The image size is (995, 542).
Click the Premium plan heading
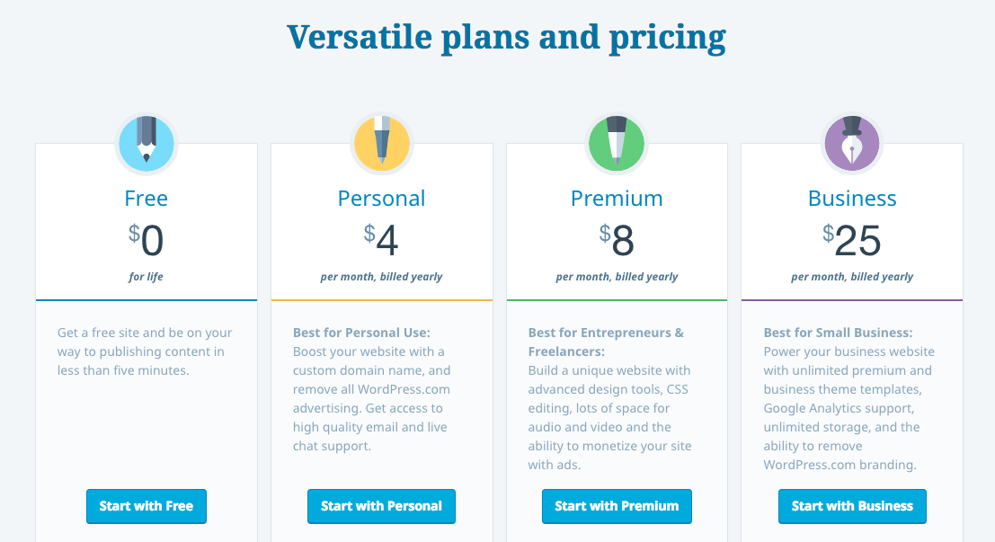(x=617, y=199)
